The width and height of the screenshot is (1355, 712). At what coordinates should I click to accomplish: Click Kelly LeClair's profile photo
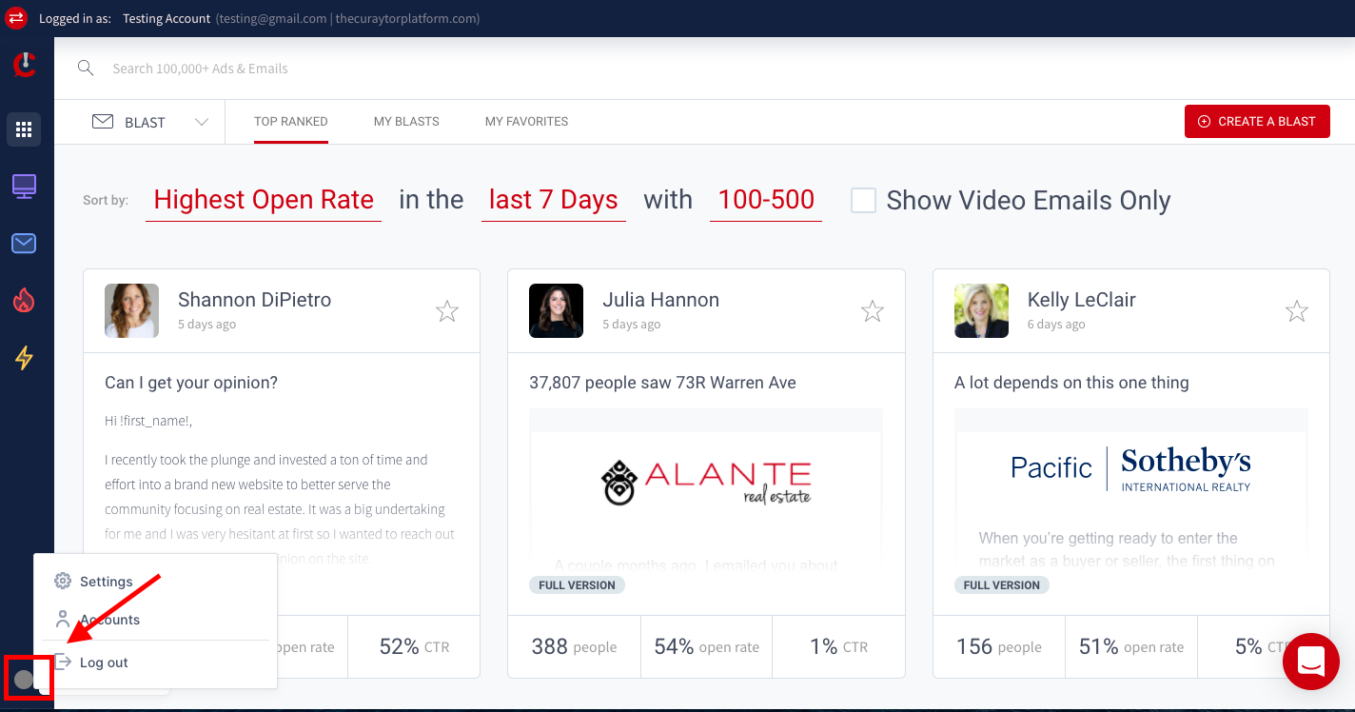(981, 310)
